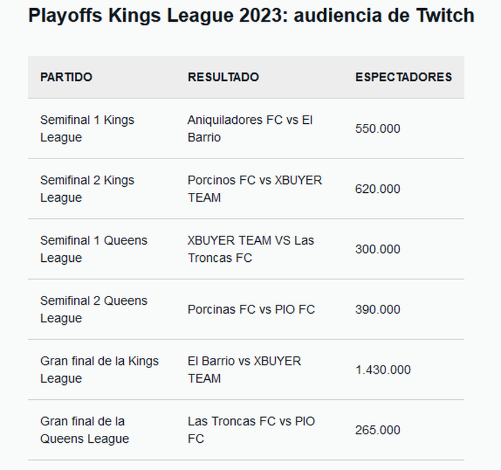Click the 550.000 spectators value

377,129
